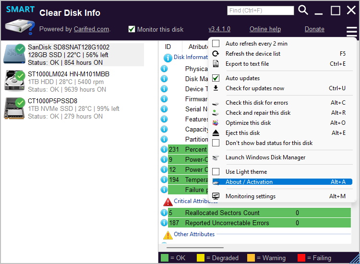Click the yellow Degraded legend swatch
The image size is (360, 264).
[x=201, y=258]
